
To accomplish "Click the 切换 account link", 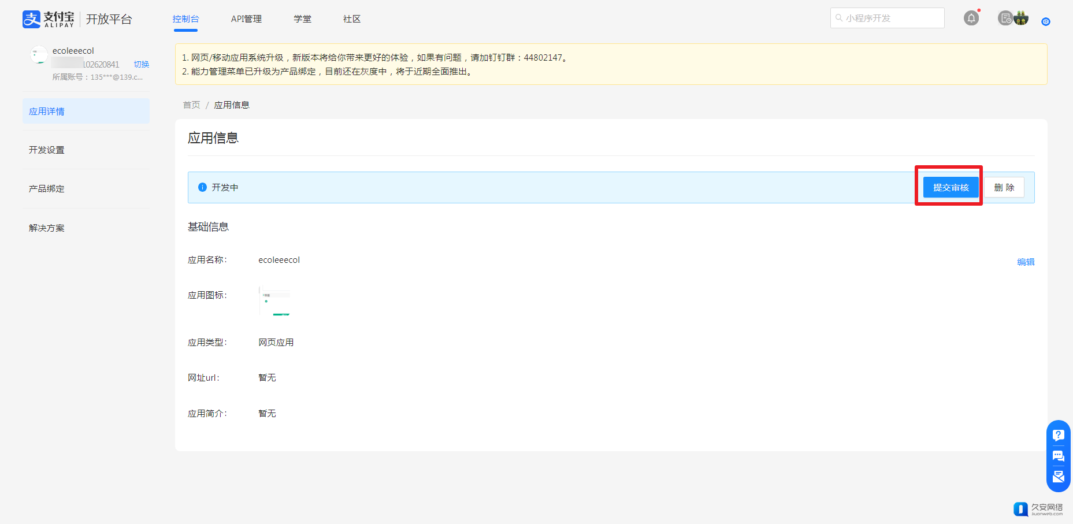I will click(142, 64).
